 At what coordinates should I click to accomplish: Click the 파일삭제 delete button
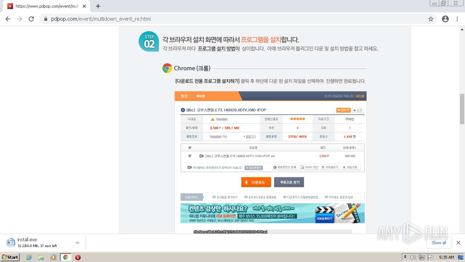pos(351,167)
